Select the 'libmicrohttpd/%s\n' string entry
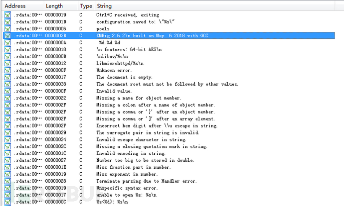 (120, 64)
